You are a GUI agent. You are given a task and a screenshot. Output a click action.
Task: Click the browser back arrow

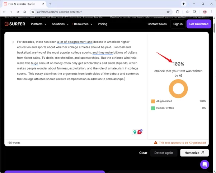(x=4, y=12)
